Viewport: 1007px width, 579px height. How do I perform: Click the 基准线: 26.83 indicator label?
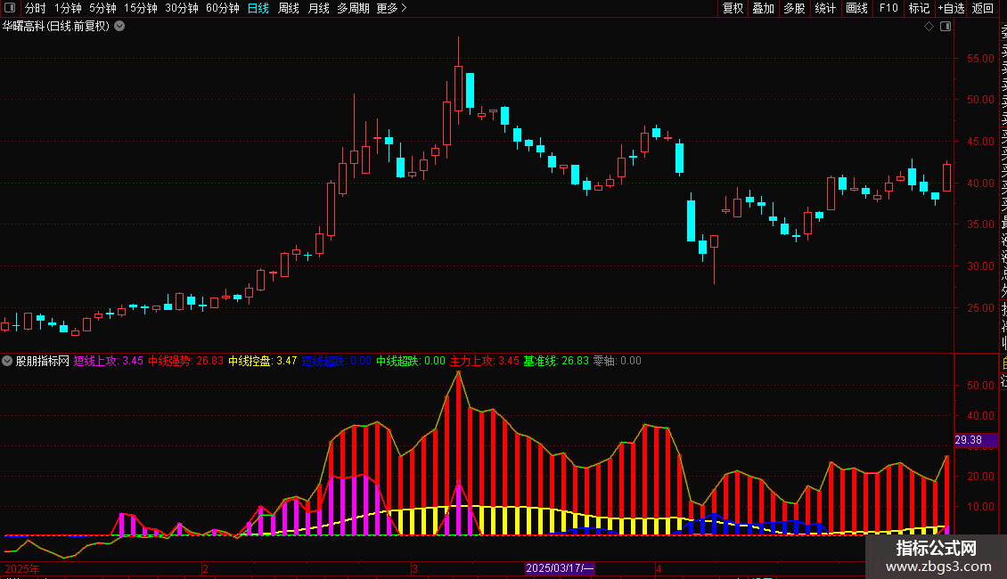pyautogui.click(x=555, y=361)
